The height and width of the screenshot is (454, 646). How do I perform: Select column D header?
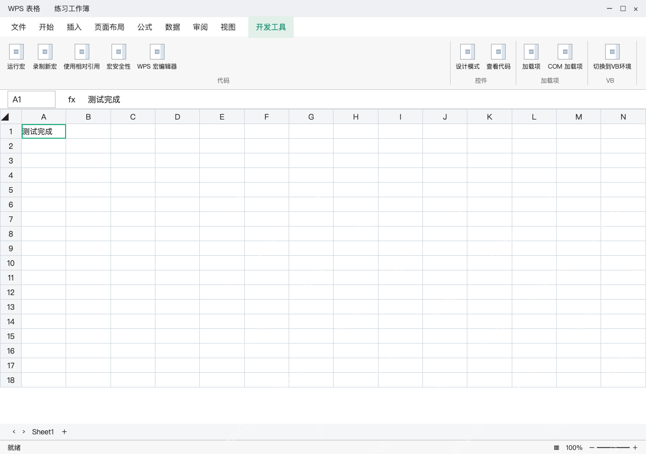[178, 117]
